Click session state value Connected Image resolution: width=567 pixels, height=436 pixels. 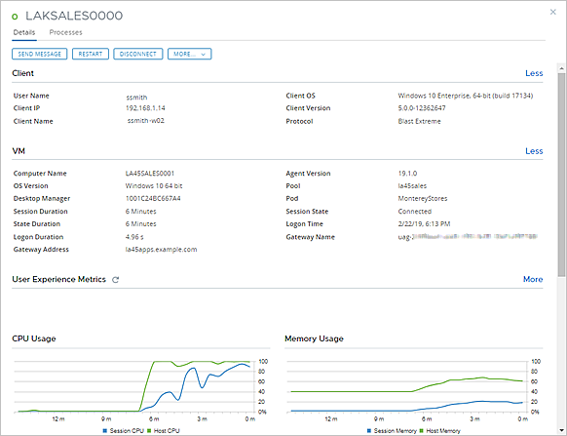click(415, 211)
